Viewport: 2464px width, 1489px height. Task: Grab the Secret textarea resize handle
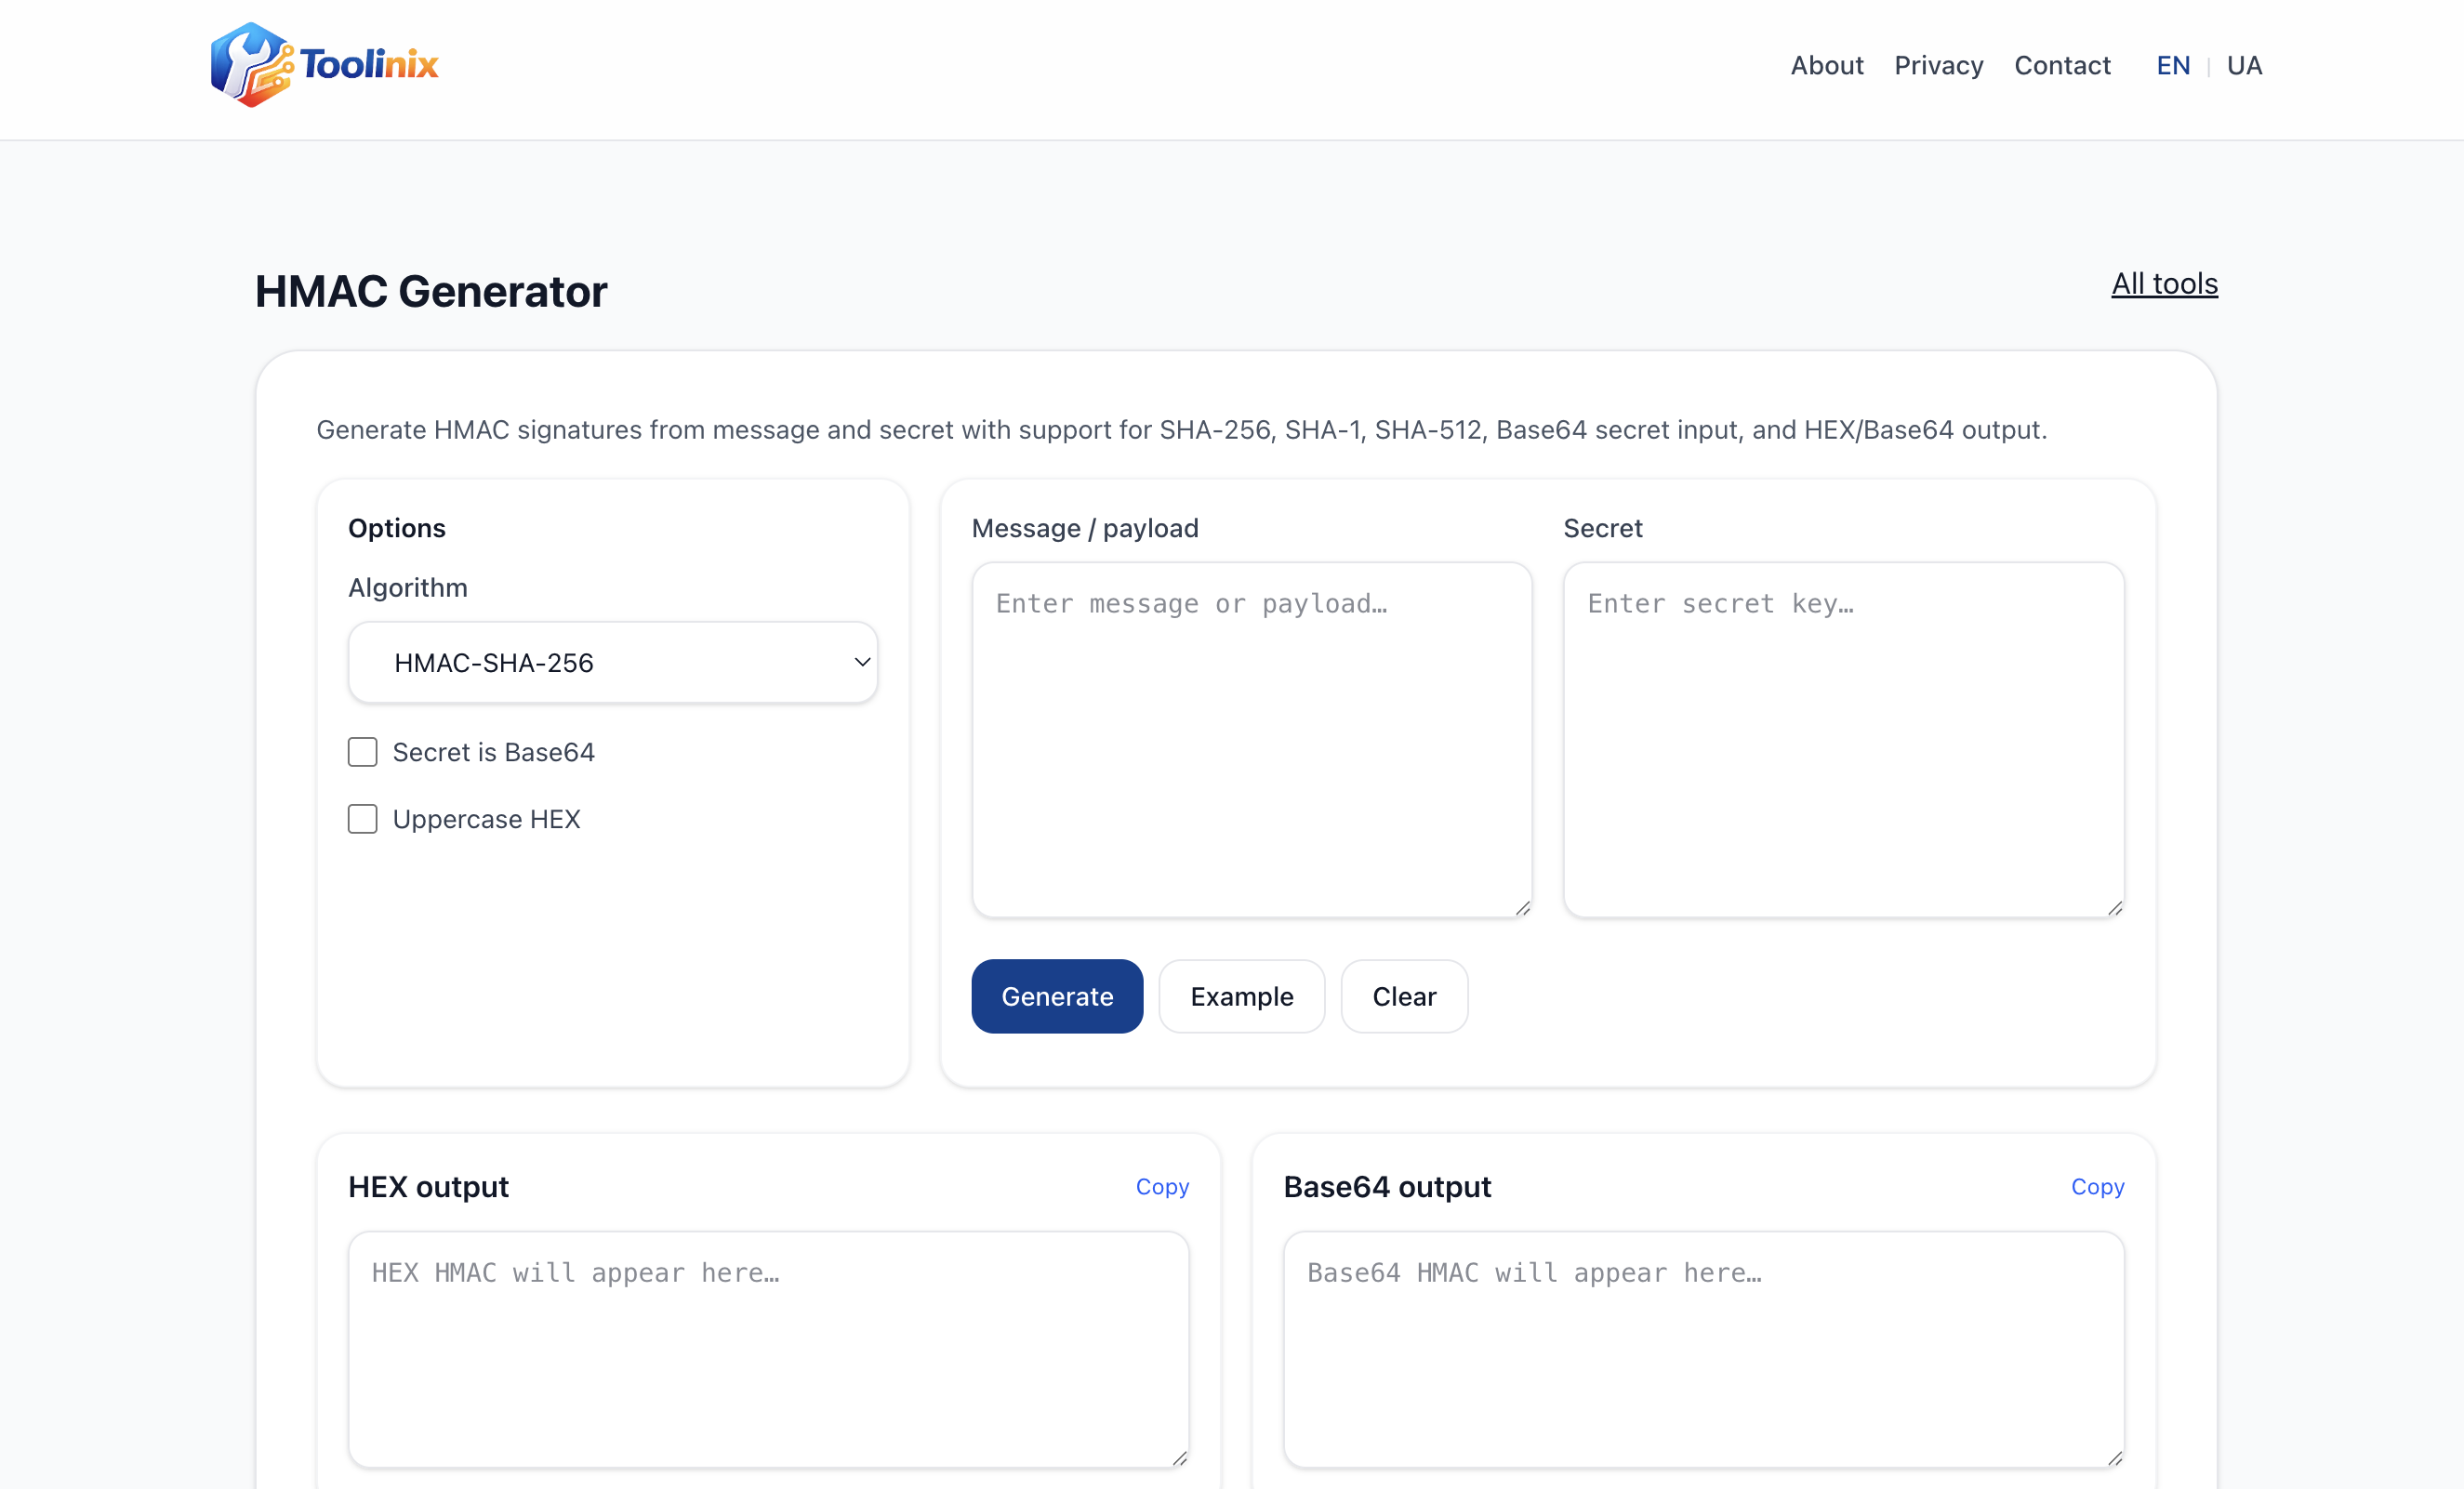(2114, 908)
